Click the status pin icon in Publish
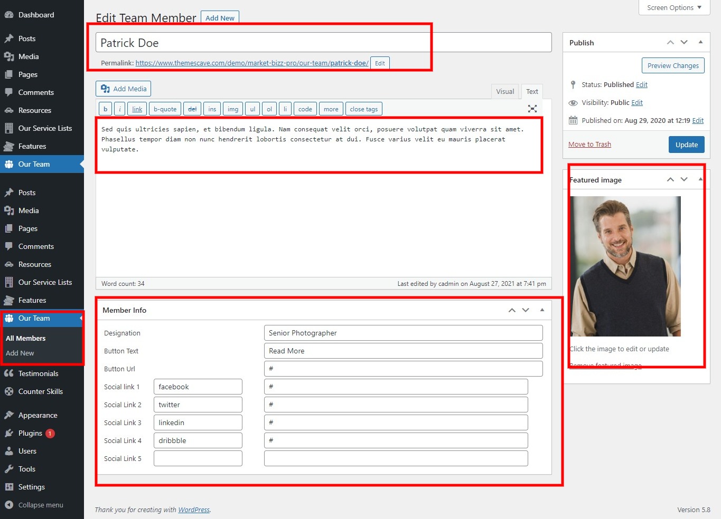Screen dimensions: 721x519 (573, 84)
